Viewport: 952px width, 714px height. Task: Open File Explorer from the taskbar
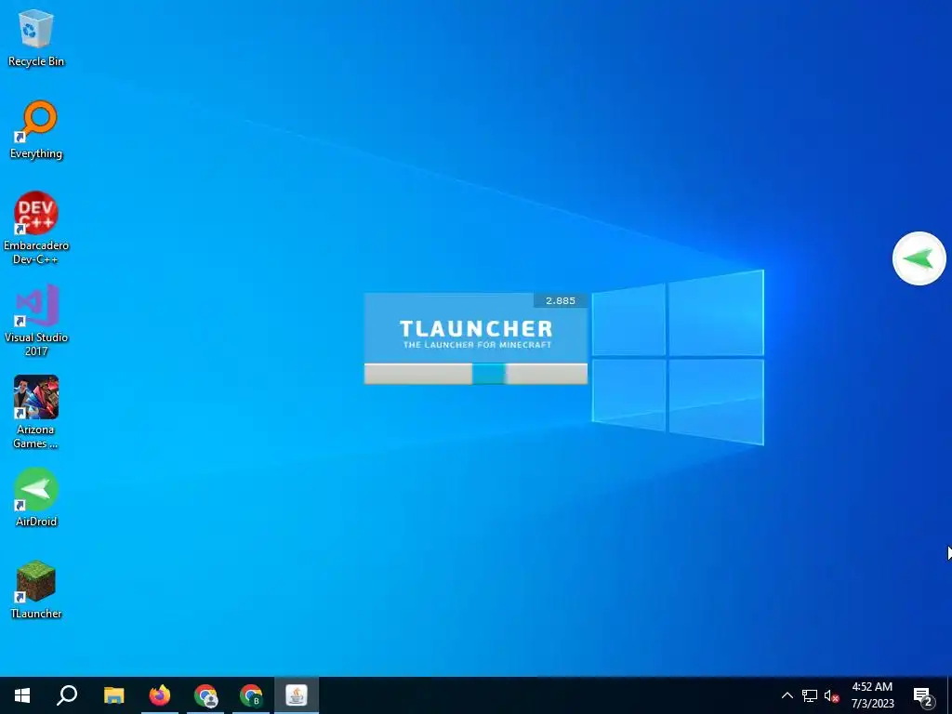click(113, 695)
